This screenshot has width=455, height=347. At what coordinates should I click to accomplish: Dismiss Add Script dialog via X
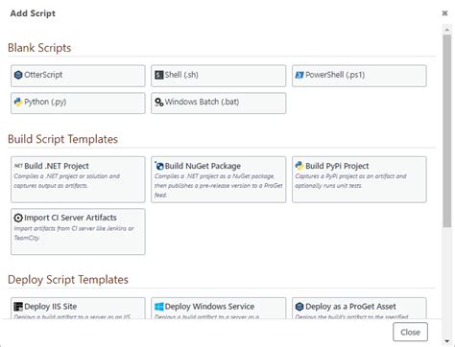(x=444, y=13)
